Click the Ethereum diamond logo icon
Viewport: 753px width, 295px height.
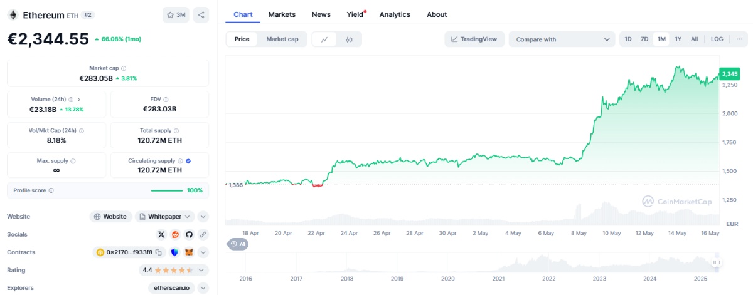click(x=13, y=14)
